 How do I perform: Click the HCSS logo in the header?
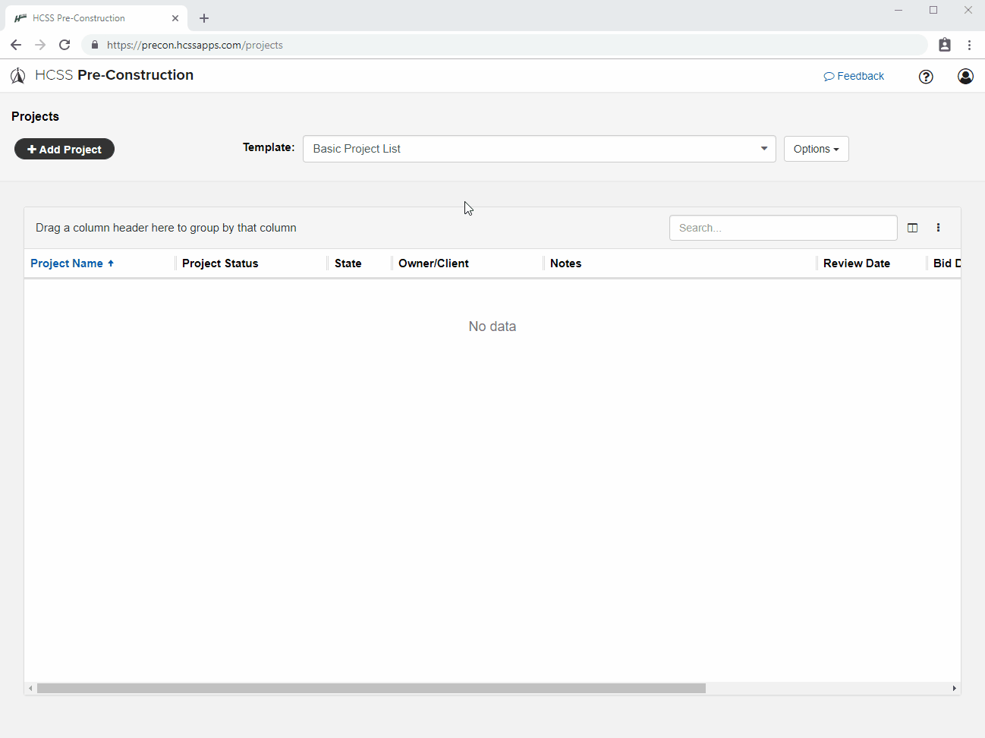tap(17, 75)
